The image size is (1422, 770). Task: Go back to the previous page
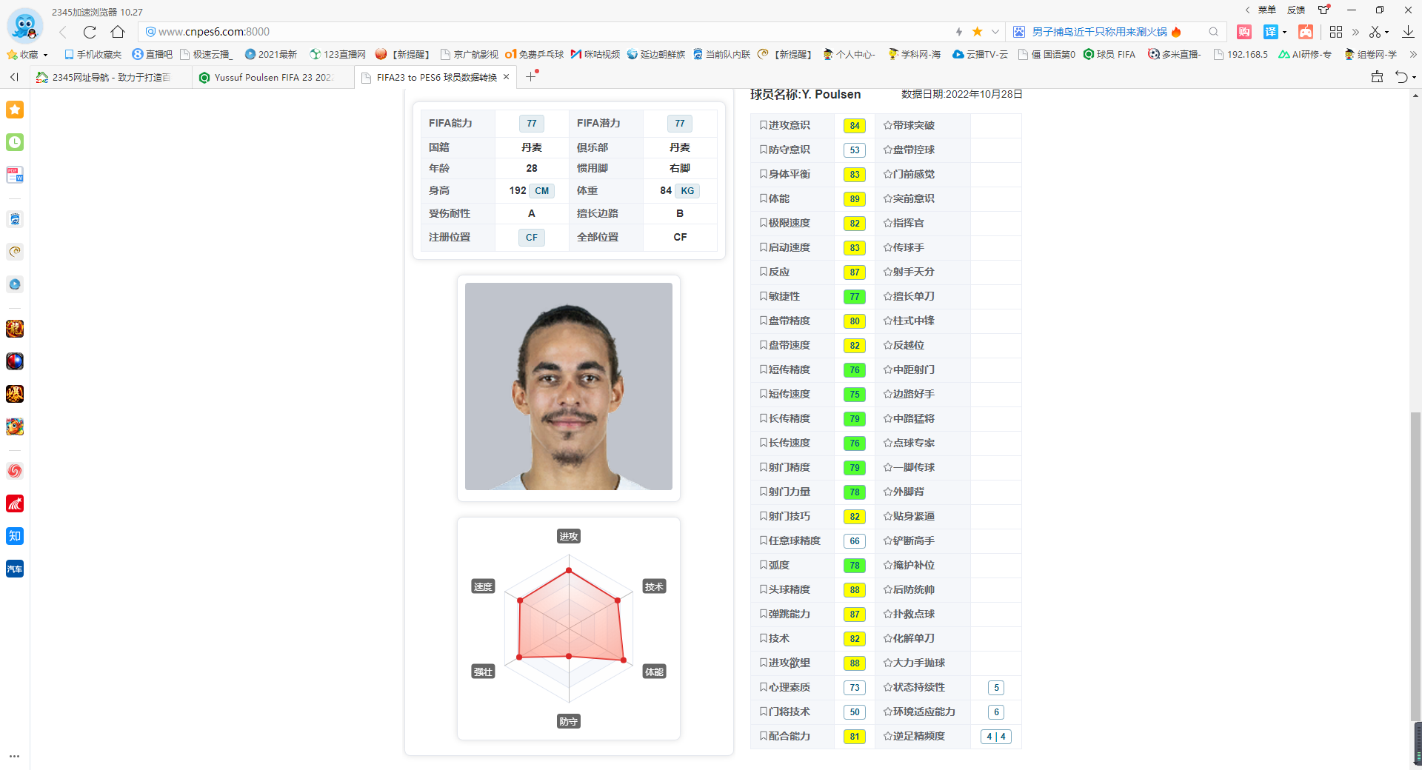point(63,32)
